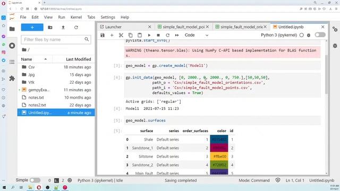The width and height of the screenshot is (340, 191).
Task: Save the notebook with the disk icon
Action: point(103,35)
